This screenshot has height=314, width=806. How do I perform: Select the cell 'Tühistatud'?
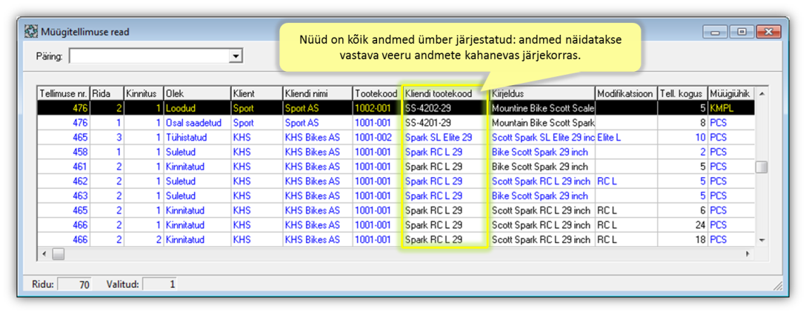click(x=197, y=138)
